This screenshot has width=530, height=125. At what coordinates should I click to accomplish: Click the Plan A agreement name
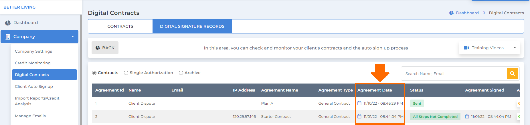point(267,103)
